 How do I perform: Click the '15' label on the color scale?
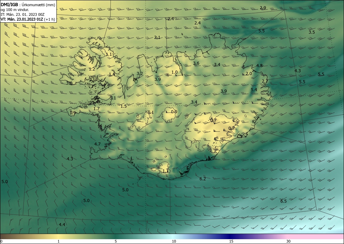(231, 241)
